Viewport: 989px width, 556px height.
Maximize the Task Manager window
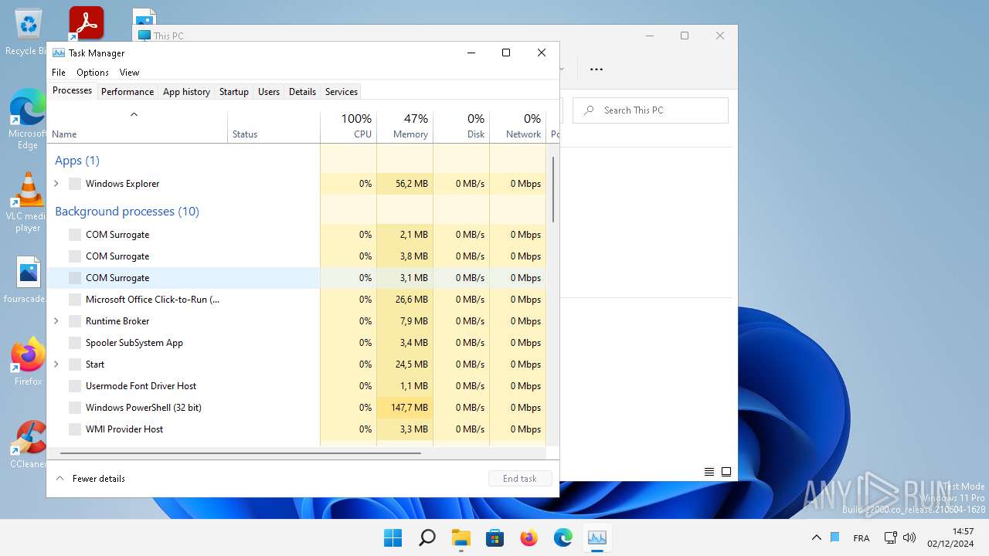coord(506,53)
